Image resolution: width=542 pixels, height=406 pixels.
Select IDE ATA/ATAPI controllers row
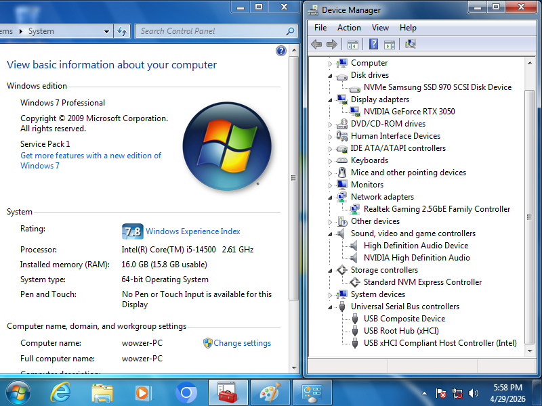click(x=398, y=148)
